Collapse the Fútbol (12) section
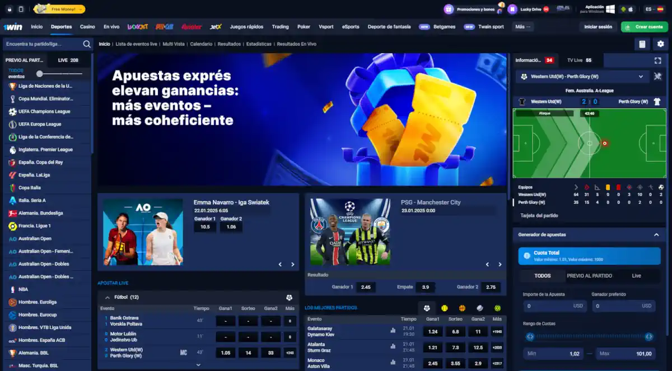 (108, 297)
